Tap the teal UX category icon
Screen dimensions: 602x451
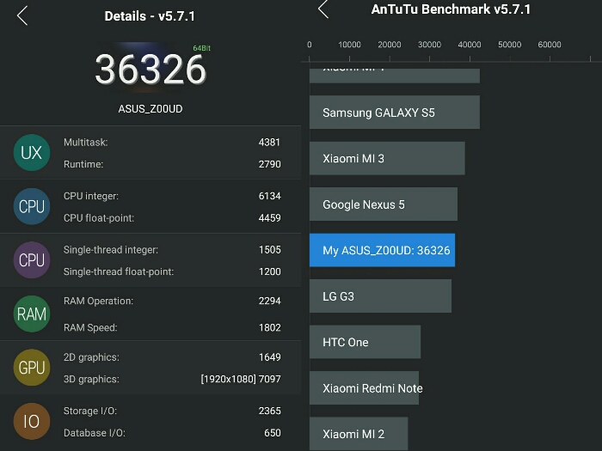[x=32, y=153]
